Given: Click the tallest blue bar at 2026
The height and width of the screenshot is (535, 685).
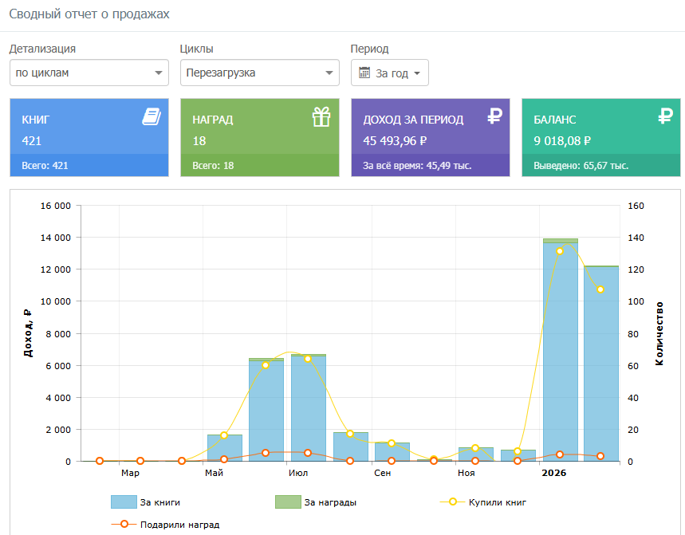Looking at the screenshot, I should pyautogui.click(x=561, y=352).
